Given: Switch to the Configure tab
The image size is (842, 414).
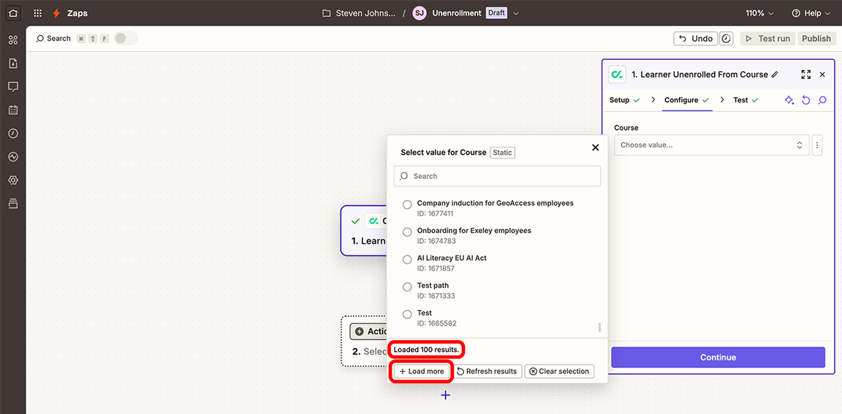Looking at the screenshot, I should (x=687, y=100).
